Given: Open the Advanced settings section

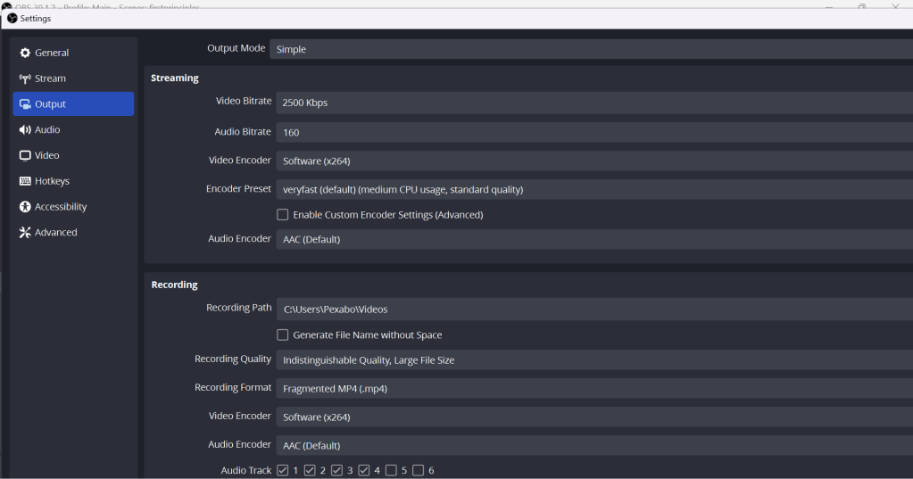Looking at the screenshot, I should [x=73, y=232].
